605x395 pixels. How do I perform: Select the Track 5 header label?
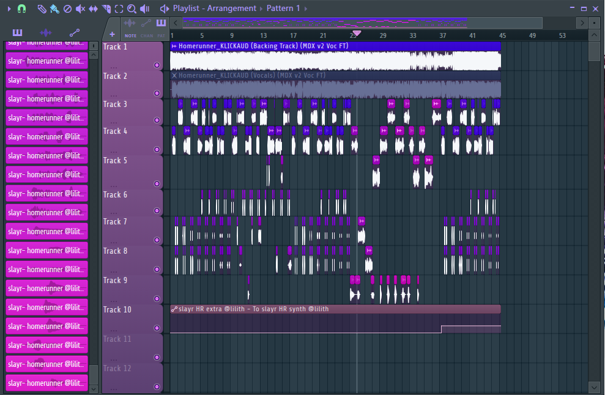click(x=115, y=160)
